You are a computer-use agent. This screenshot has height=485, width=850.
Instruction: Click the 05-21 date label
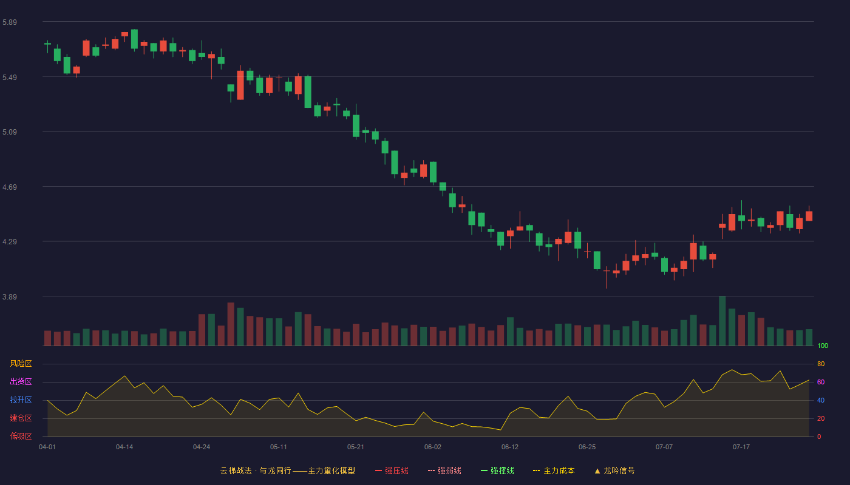point(356,447)
